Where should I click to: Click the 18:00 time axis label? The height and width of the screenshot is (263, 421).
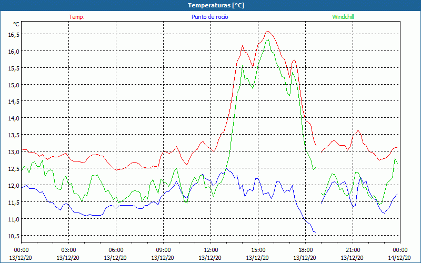[306, 250]
